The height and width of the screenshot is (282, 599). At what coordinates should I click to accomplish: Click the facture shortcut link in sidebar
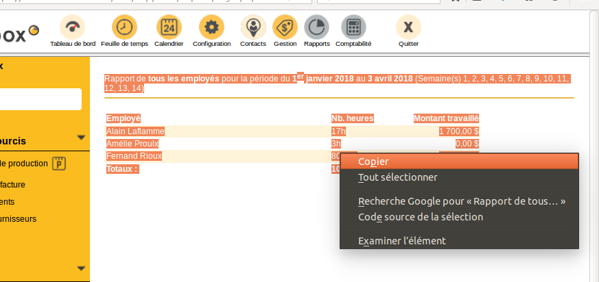(x=13, y=184)
